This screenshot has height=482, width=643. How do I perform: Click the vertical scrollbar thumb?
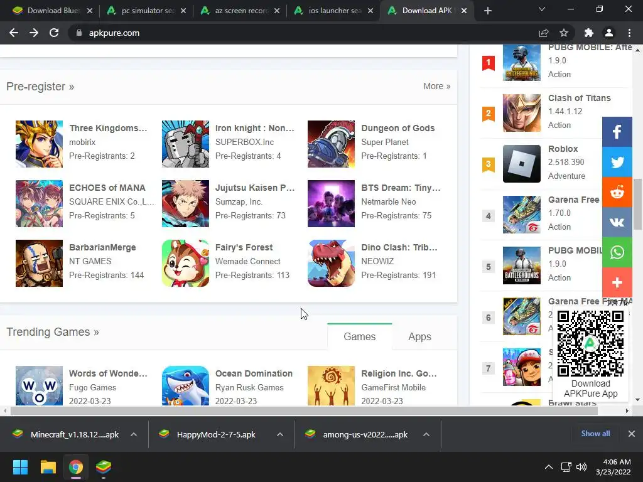pos(637,204)
